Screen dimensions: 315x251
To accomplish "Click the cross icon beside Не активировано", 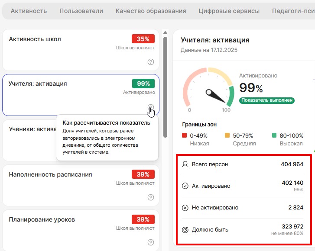I will pyautogui.click(x=185, y=208).
